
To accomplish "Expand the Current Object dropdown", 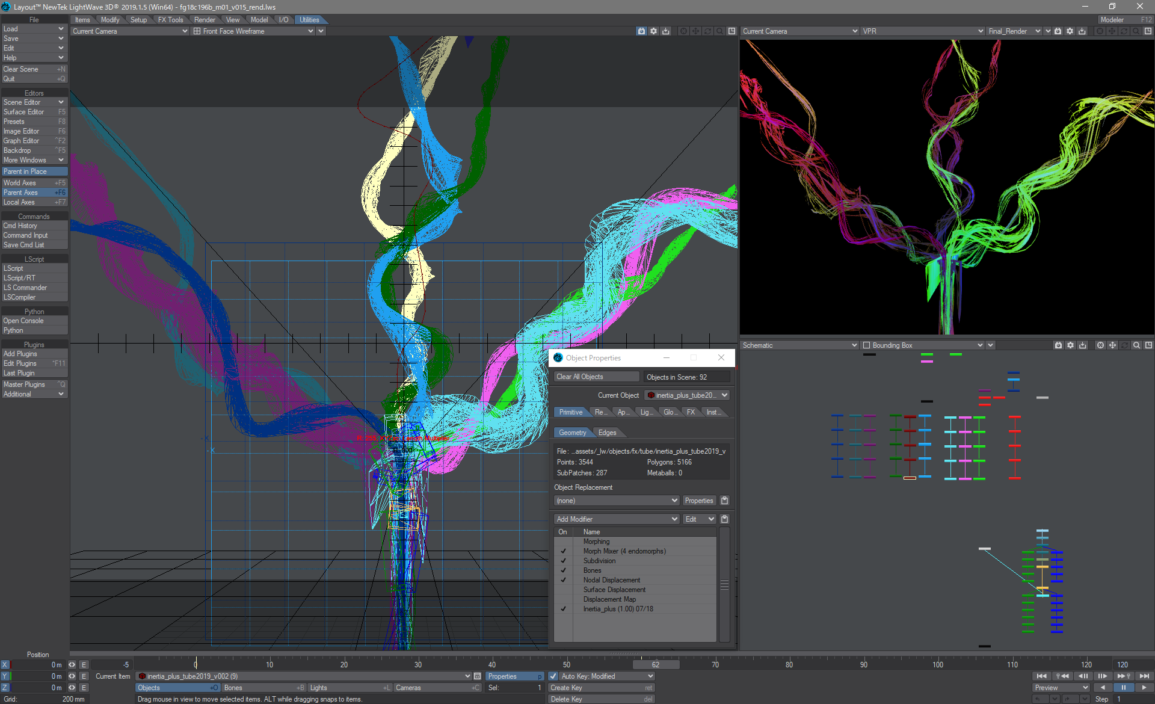I will point(724,395).
